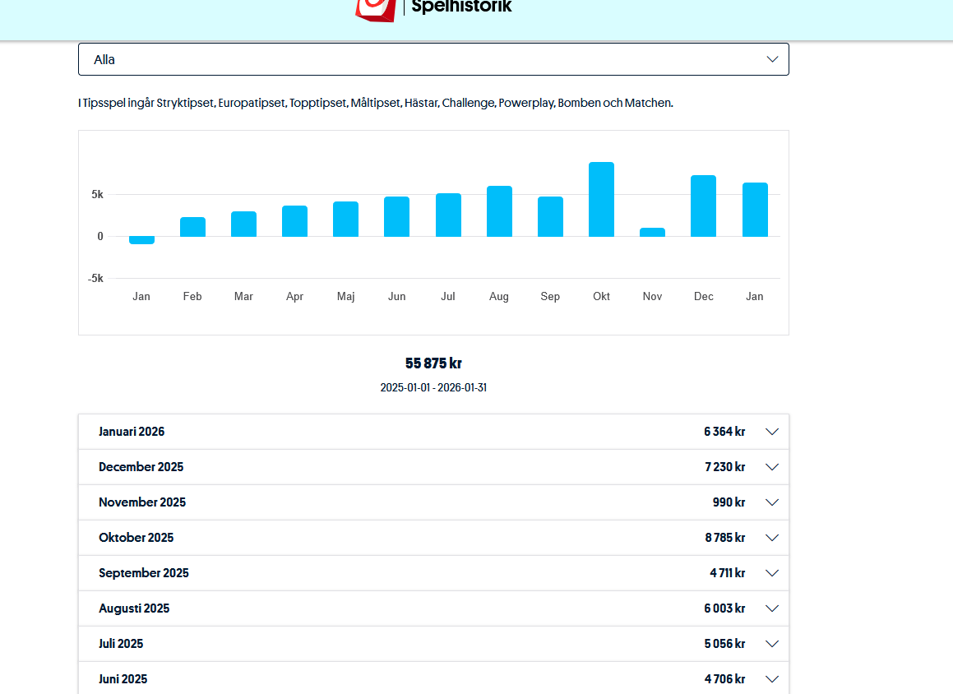This screenshot has height=694, width=953.
Task: Open the Alla filter dropdown
Action: click(433, 59)
